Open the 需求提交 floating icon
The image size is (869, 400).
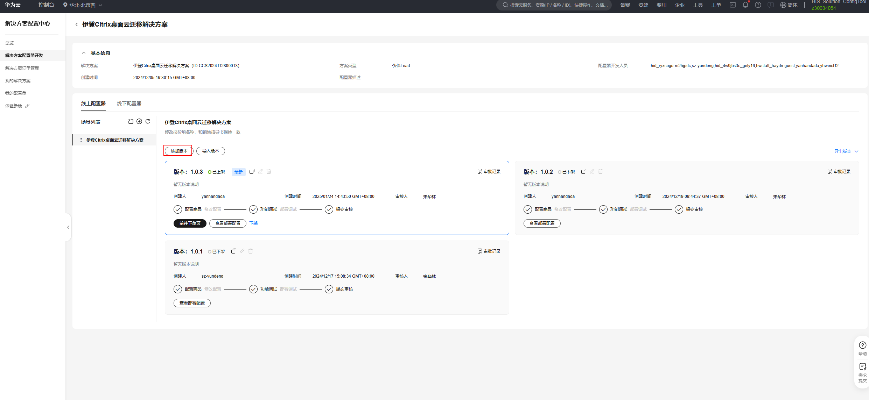pyautogui.click(x=863, y=373)
